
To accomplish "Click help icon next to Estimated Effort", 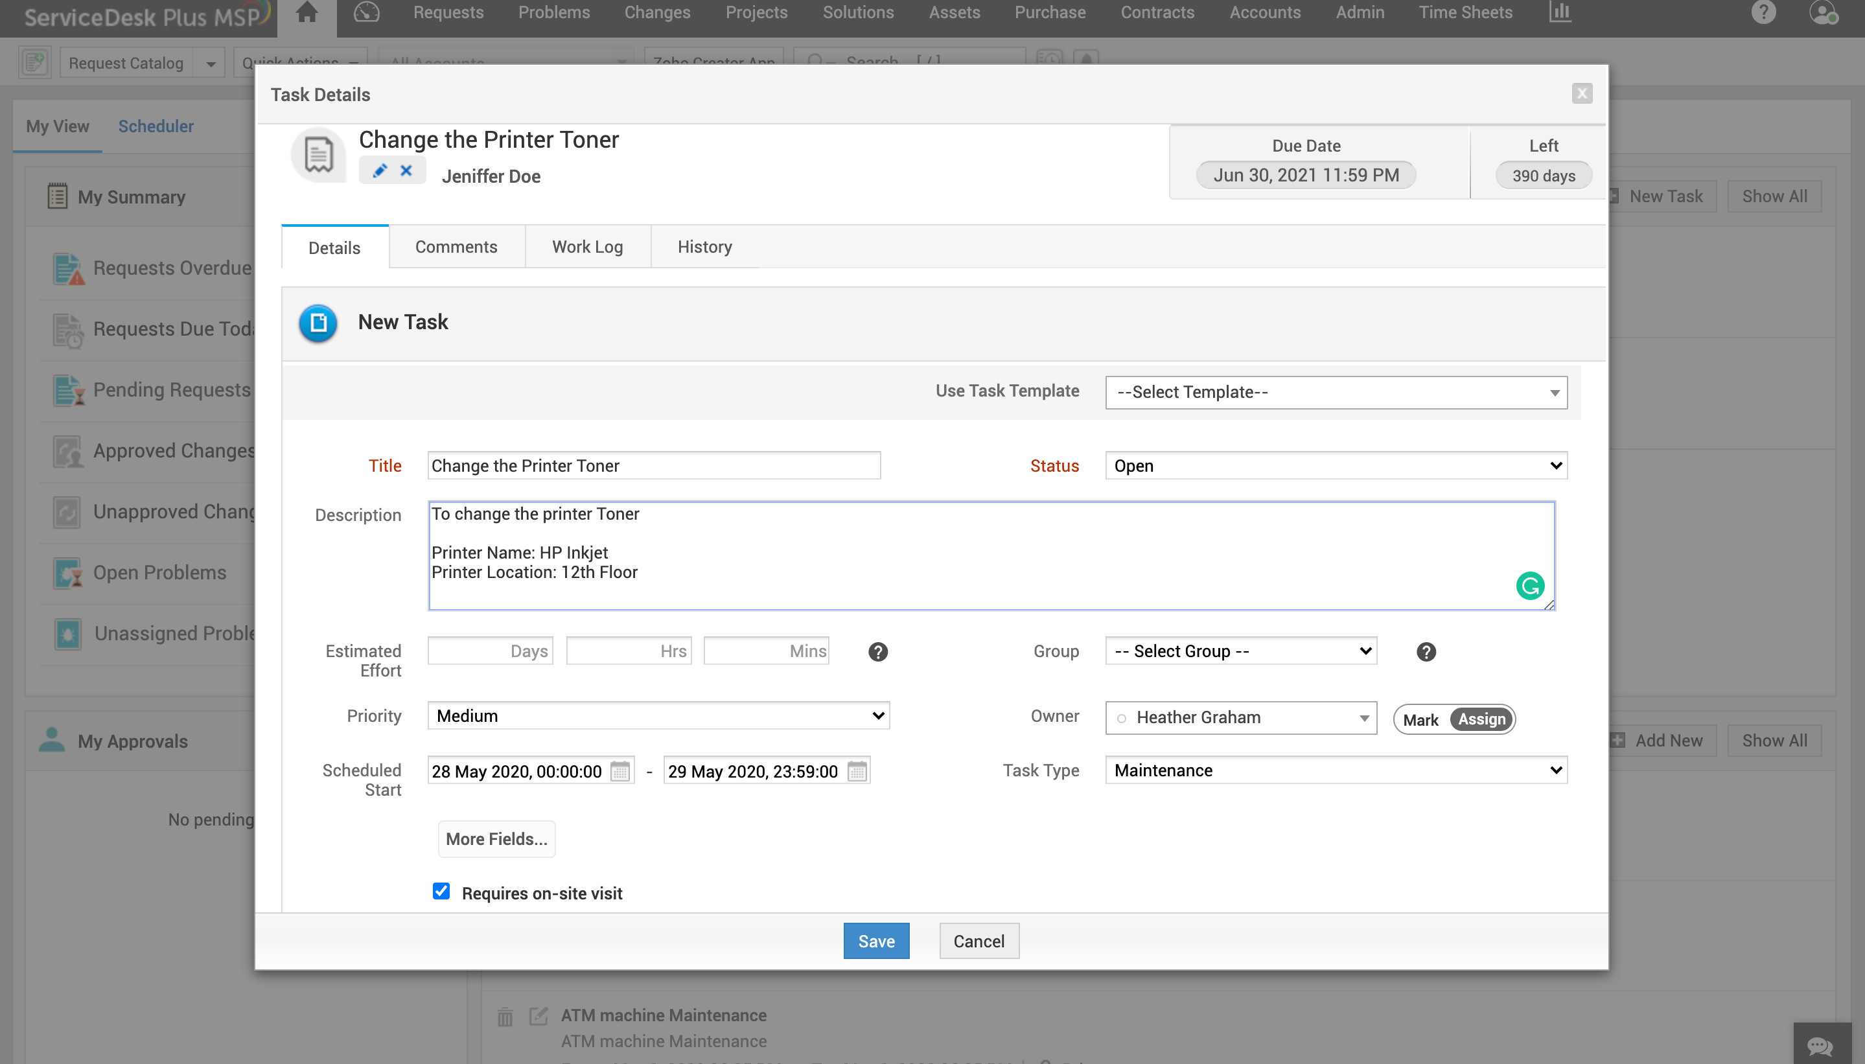I will [877, 652].
